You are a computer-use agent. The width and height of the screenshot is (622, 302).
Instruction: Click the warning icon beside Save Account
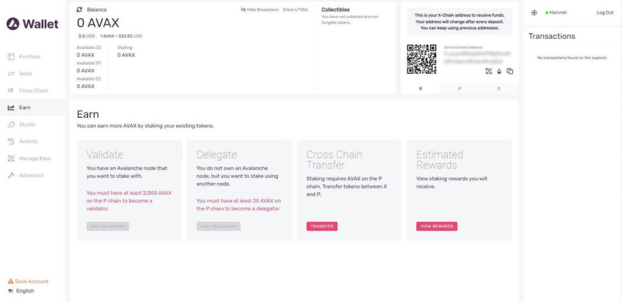click(11, 281)
